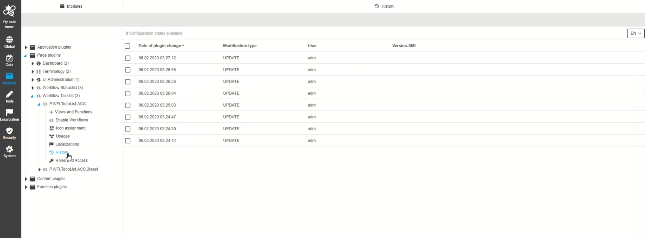Select the Icon assignment tree item
Image resolution: width=645 pixels, height=238 pixels.
(70, 128)
